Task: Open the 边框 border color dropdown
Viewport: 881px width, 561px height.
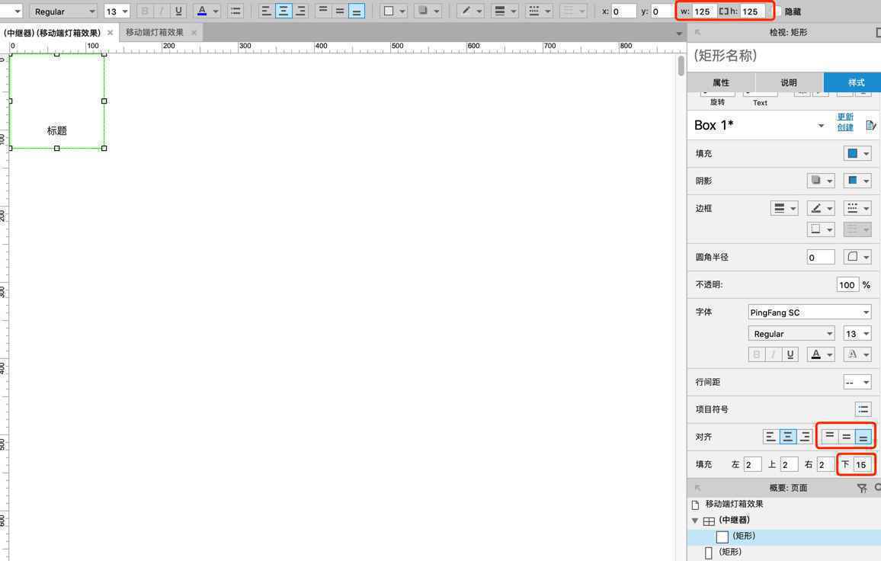Action: coord(821,209)
